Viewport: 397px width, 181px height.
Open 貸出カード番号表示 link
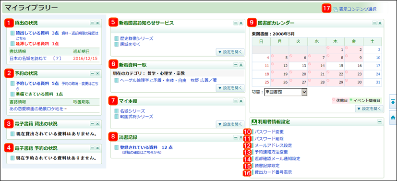point(273,173)
